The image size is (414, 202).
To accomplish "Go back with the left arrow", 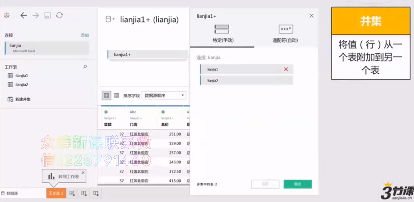I will [x=23, y=15].
